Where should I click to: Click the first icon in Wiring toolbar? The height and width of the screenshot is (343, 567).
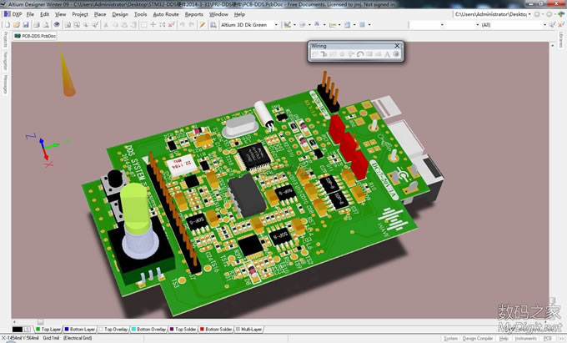[314, 54]
